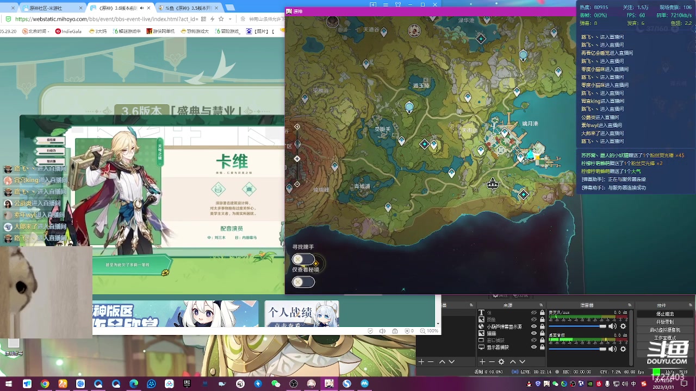
Task: Click the boat icon near the harbor
Action: [x=493, y=184]
